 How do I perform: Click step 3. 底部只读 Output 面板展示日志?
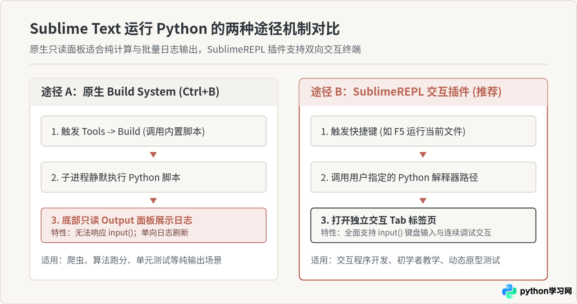[x=154, y=225]
